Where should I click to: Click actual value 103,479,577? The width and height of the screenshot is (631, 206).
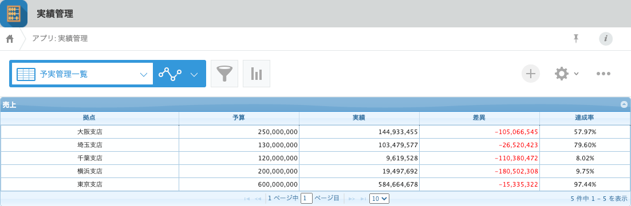398,145
